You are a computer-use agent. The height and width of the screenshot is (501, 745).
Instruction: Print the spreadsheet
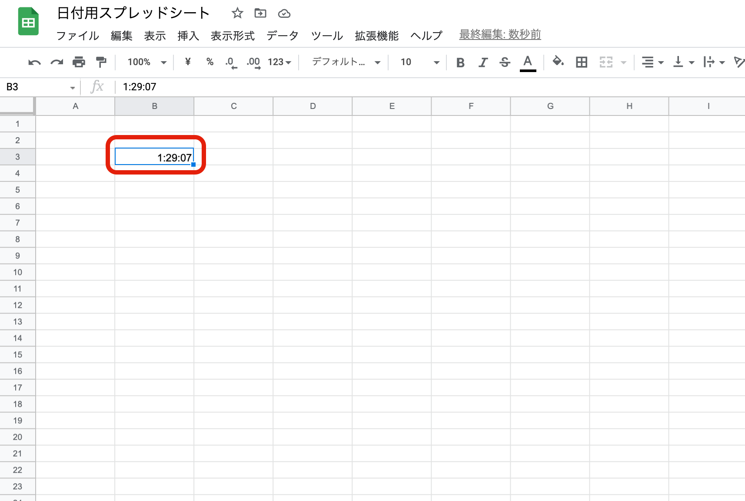79,62
